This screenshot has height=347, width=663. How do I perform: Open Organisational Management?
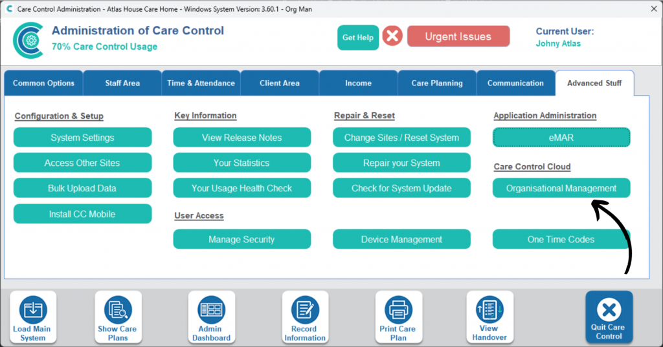click(561, 188)
